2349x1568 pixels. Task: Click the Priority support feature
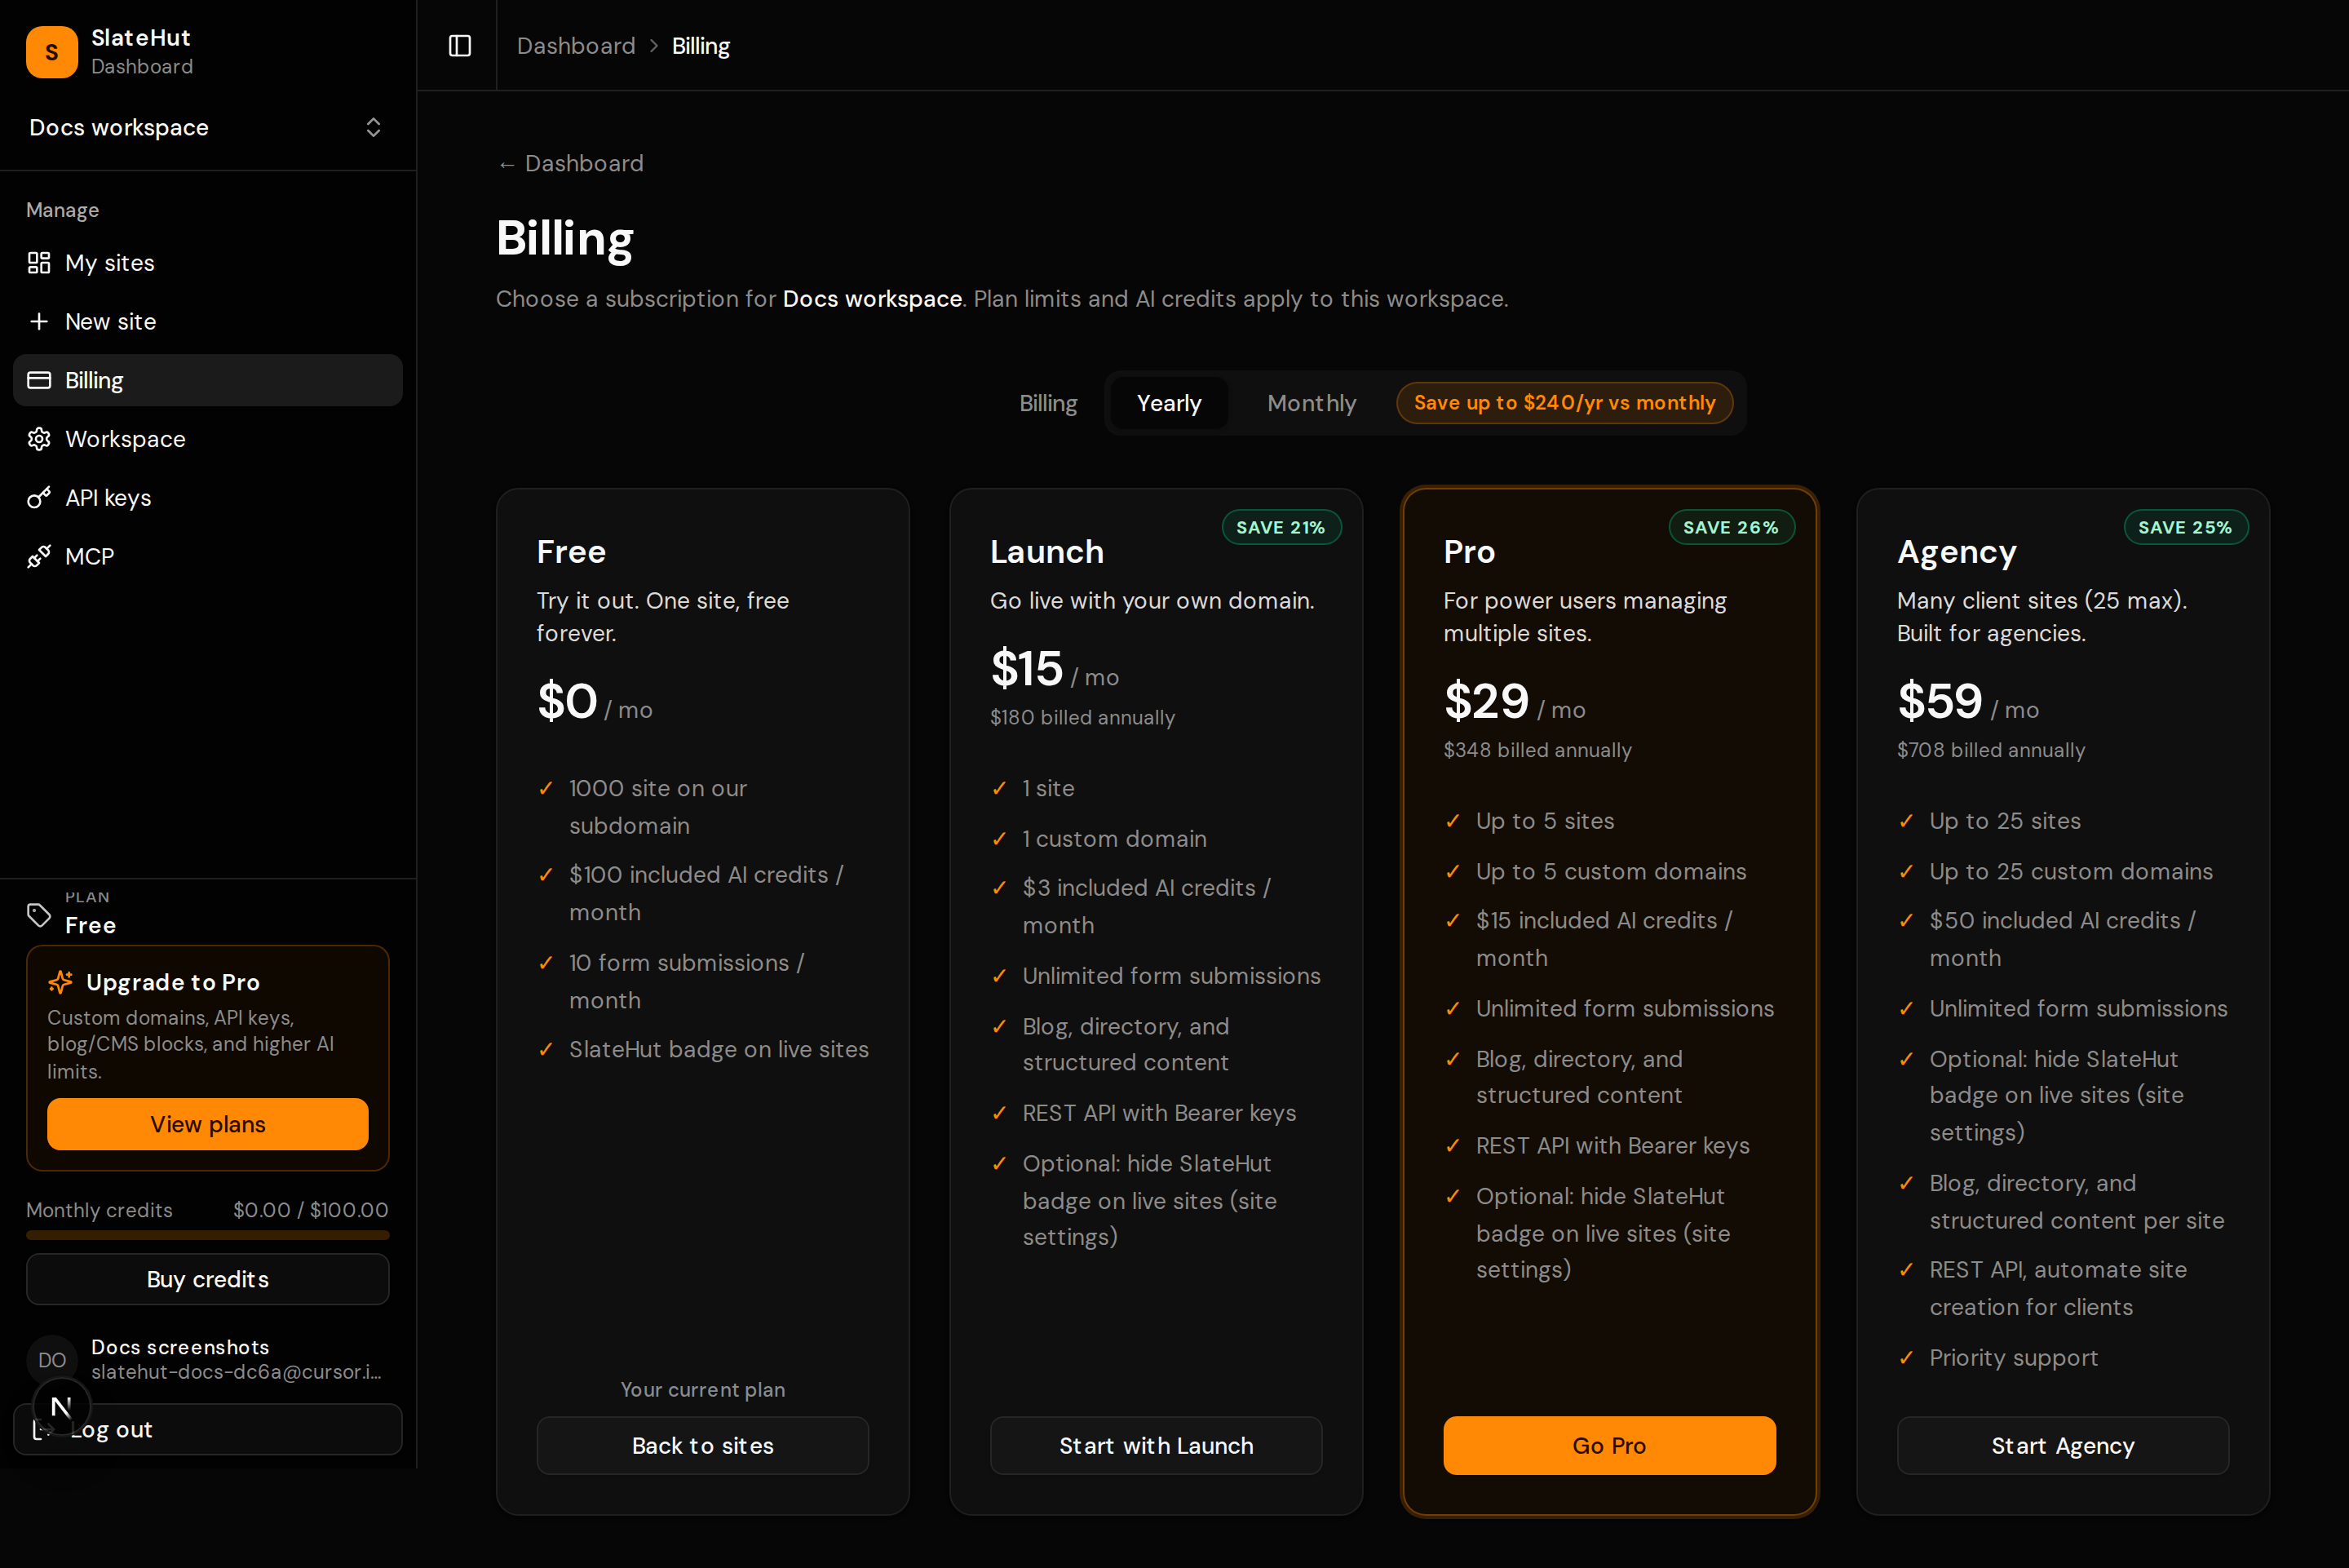pos(2013,1357)
